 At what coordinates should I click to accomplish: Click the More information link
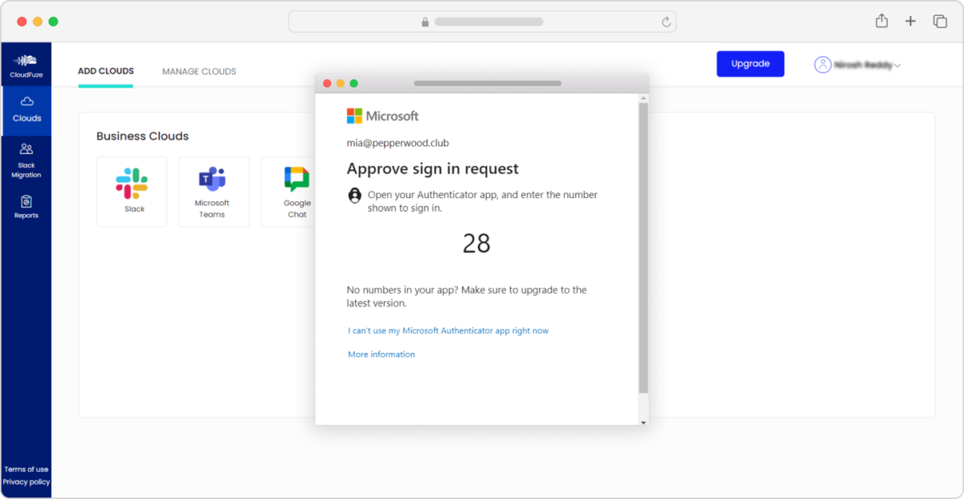point(381,354)
